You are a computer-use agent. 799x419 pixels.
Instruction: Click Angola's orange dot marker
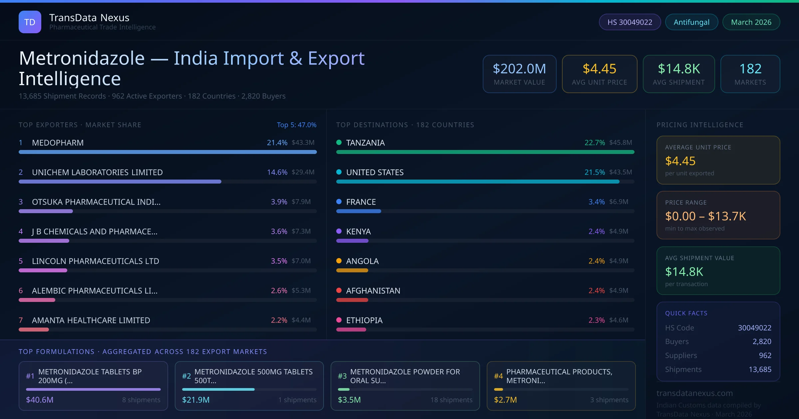pyautogui.click(x=339, y=261)
